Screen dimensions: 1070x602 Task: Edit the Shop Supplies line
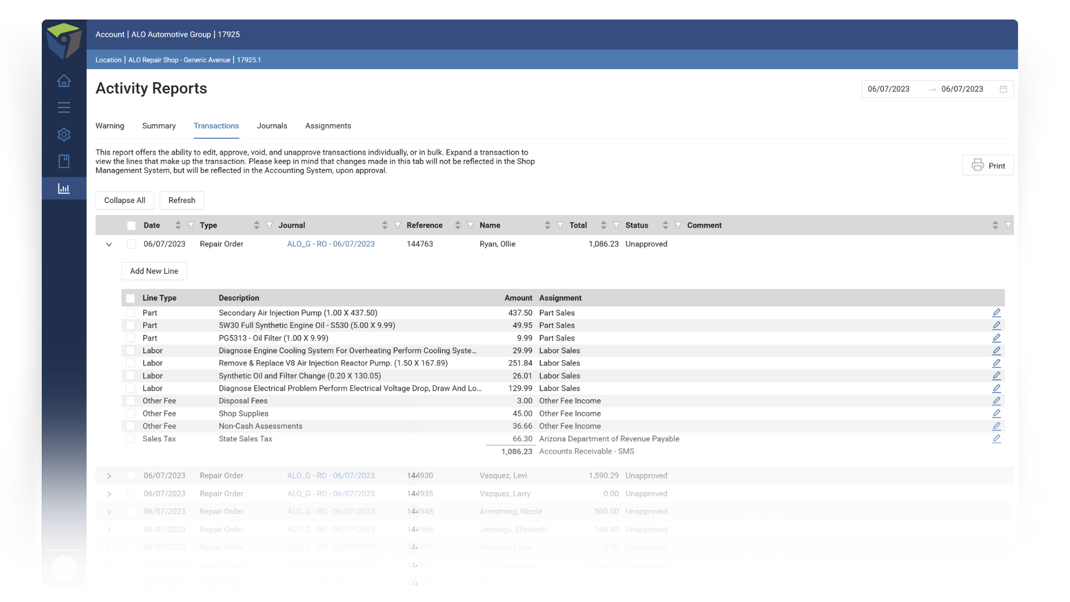[x=996, y=414]
